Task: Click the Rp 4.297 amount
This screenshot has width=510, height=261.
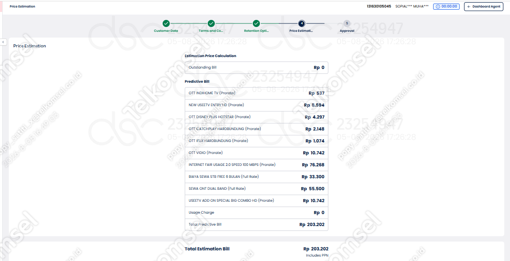Action: (315, 117)
